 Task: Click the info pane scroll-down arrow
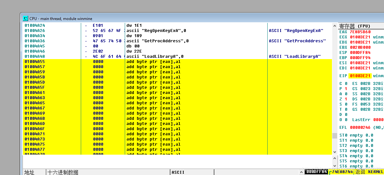(x=335, y=165)
